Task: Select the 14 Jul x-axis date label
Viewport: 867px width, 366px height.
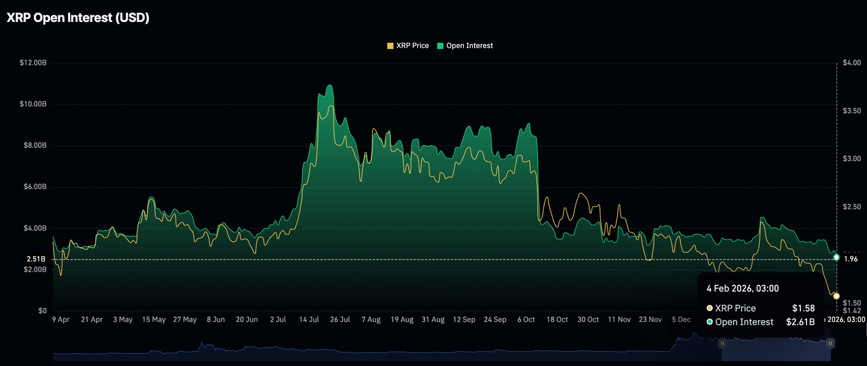Action: click(309, 320)
